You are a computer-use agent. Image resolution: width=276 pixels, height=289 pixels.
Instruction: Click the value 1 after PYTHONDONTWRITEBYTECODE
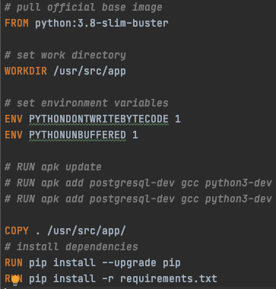point(178,119)
